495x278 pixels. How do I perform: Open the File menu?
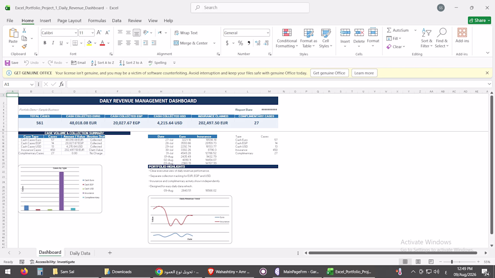point(10,21)
